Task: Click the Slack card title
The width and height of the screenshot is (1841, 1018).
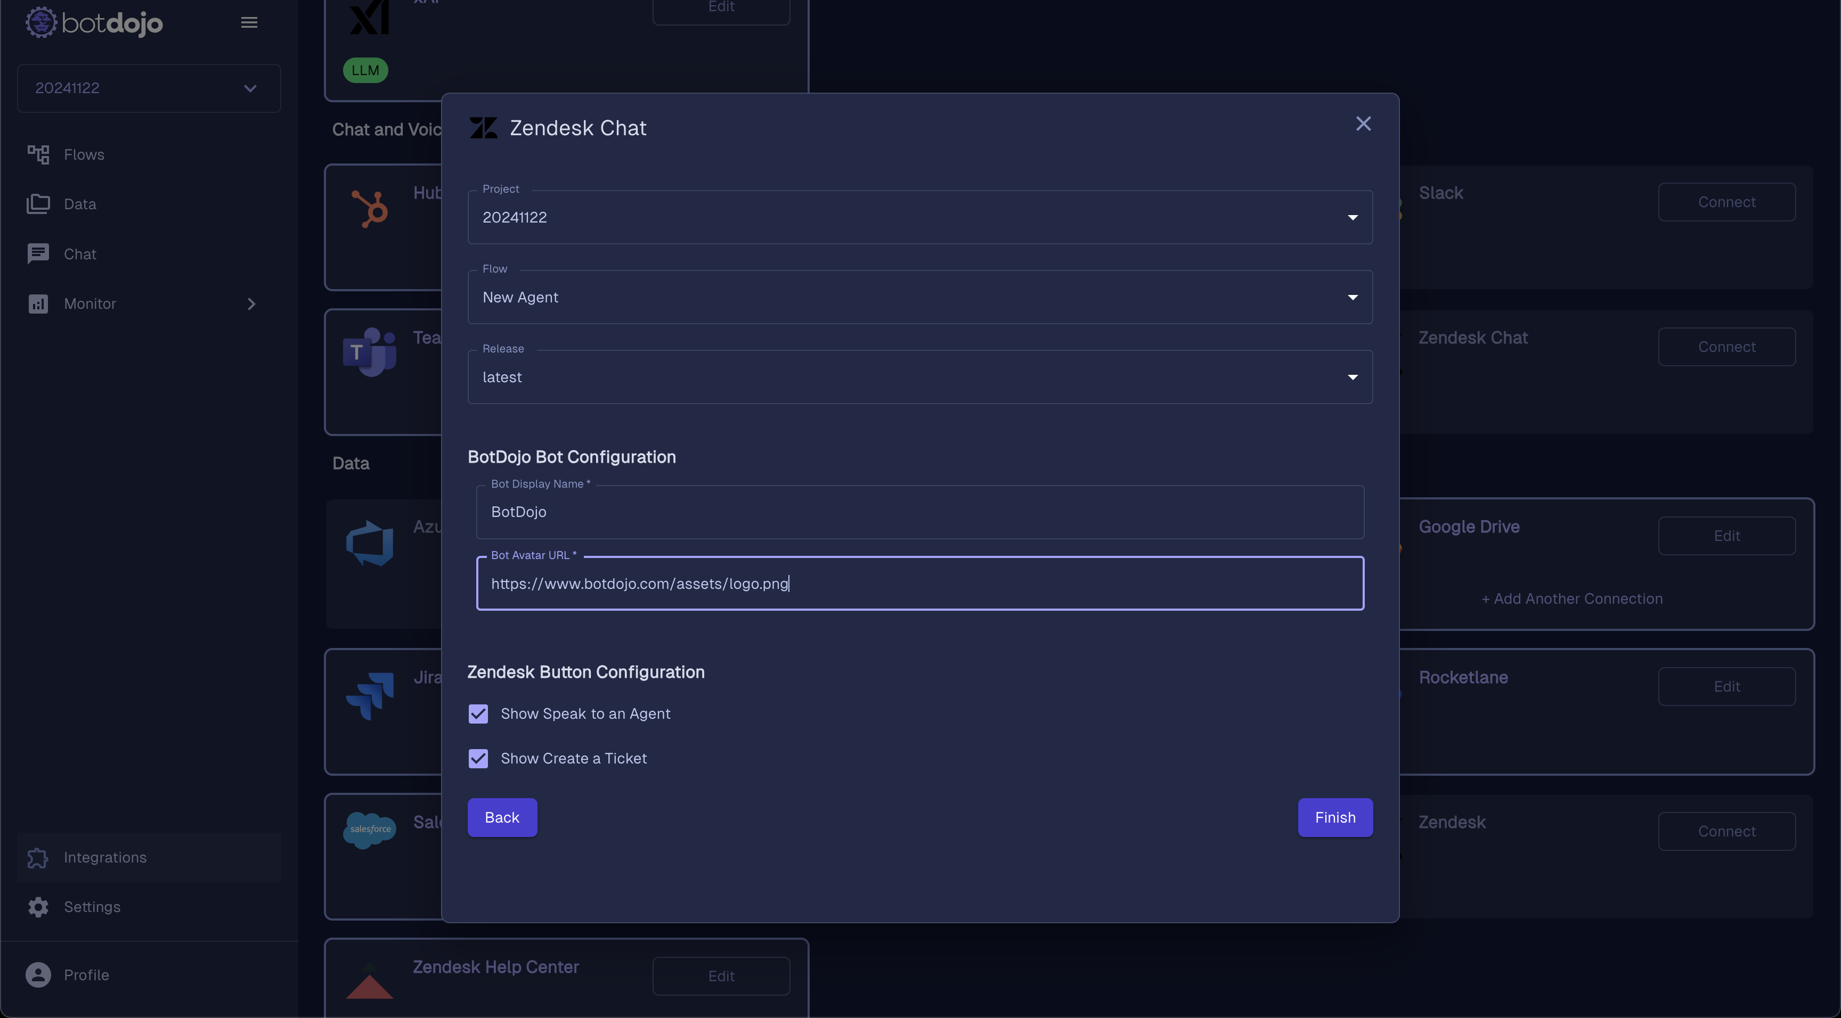Action: point(1441,193)
